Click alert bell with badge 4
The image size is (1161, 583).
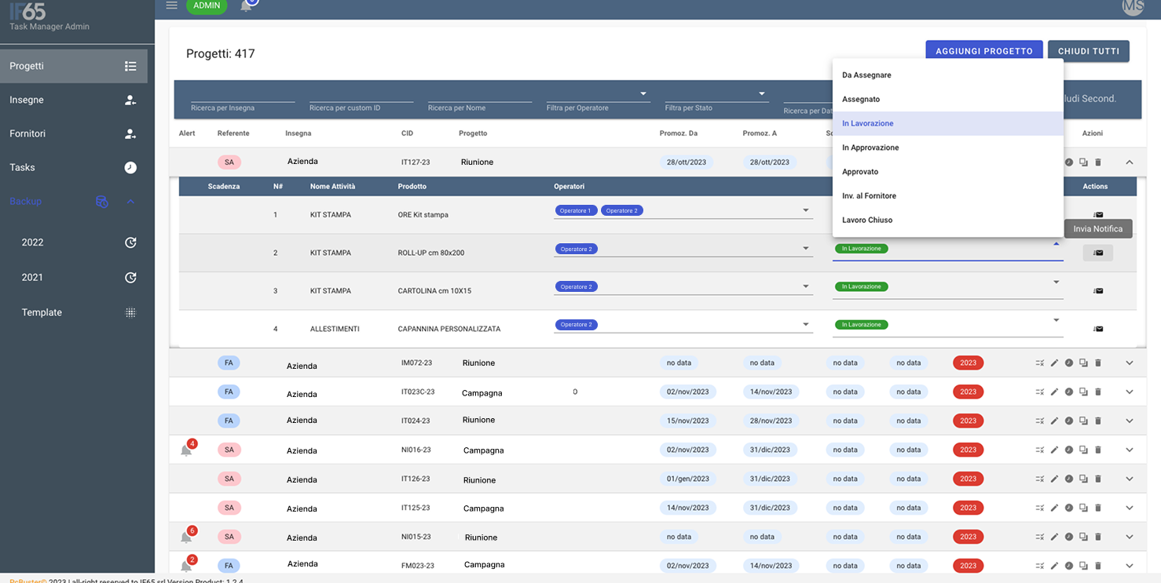(x=187, y=449)
